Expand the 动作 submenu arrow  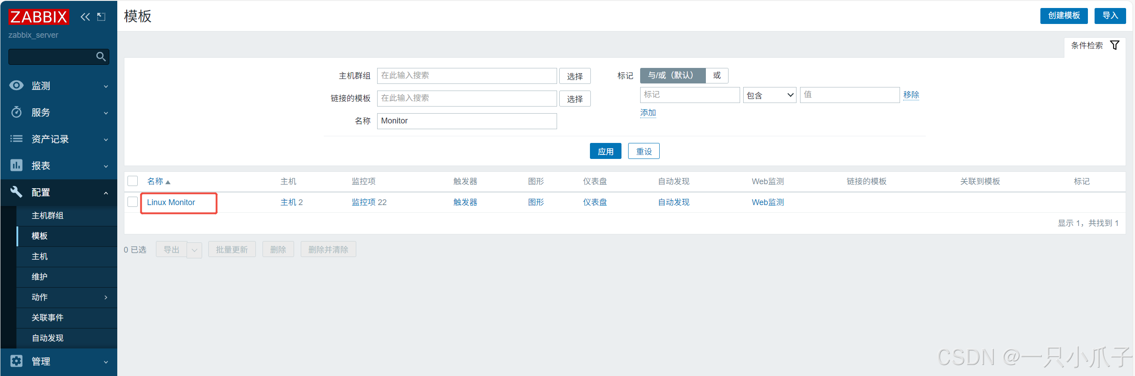[x=106, y=297]
